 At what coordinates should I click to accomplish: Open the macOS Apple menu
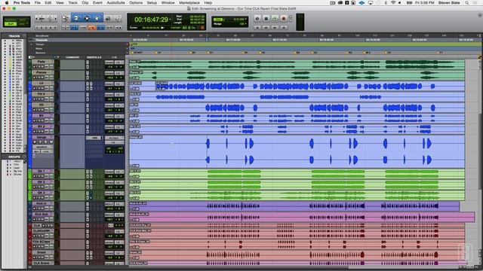coord(7,3)
